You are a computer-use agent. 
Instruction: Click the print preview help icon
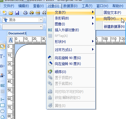click(x=25, y=13)
